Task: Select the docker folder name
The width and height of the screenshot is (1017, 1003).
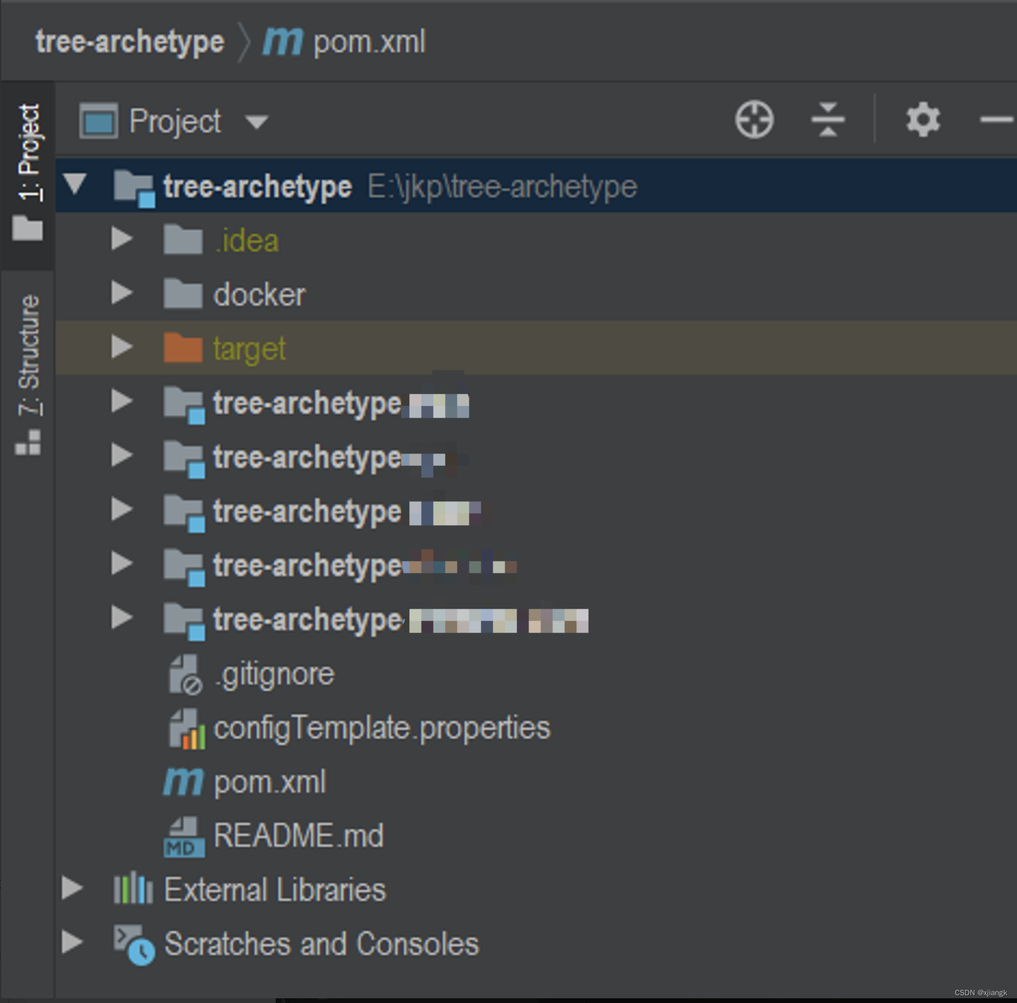Action: click(x=260, y=294)
